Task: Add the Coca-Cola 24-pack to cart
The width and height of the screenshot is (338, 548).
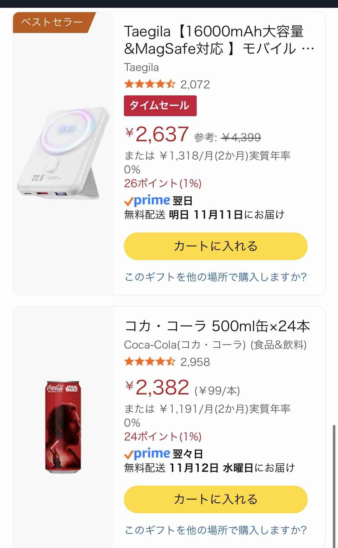Action: click(216, 499)
